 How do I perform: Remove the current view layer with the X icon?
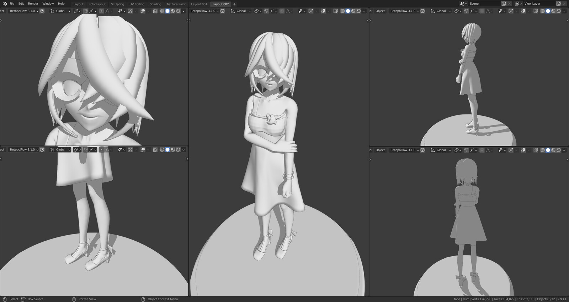(x=564, y=4)
